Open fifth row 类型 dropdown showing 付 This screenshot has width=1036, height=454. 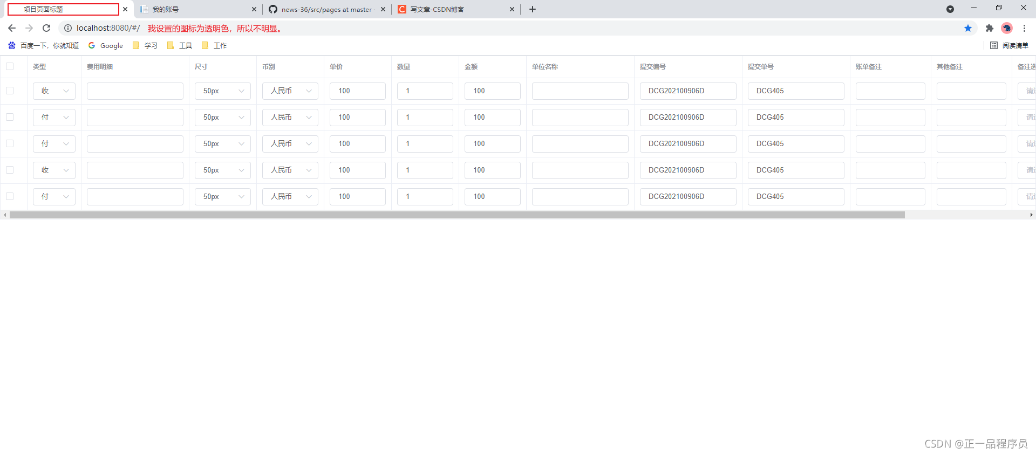54,197
